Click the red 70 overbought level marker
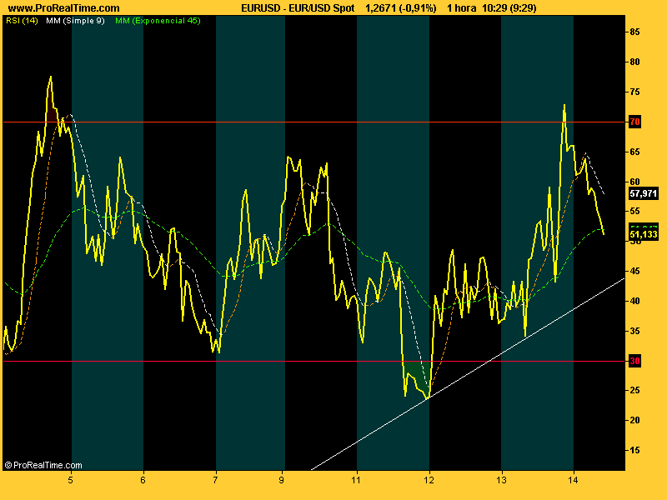 point(634,122)
